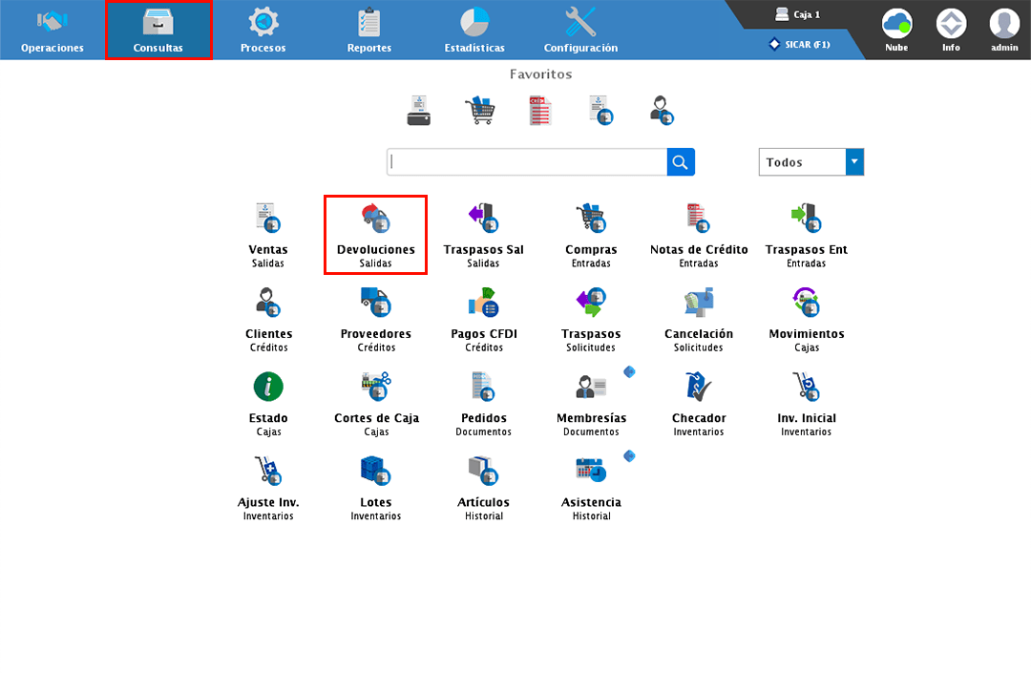Viewport: 1031px width, 673px height.
Task: Click the printer favorite shortcut
Action: [x=419, y=112]
